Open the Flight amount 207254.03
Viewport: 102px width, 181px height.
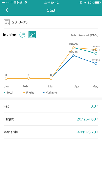(x=86, y=119)
